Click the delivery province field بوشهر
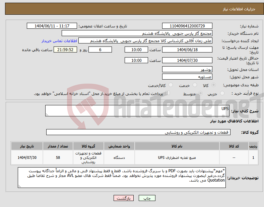The image size is (264, 207). [187, 69]
